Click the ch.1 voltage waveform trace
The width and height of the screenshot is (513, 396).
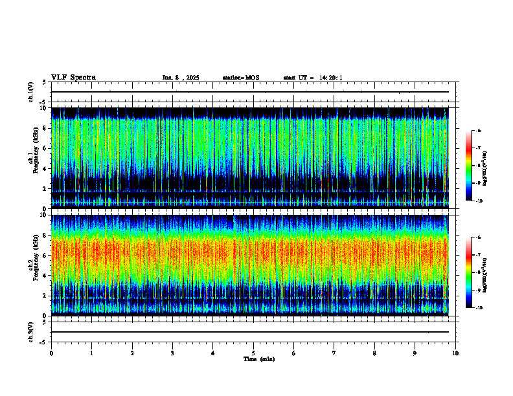coord(250,92)
